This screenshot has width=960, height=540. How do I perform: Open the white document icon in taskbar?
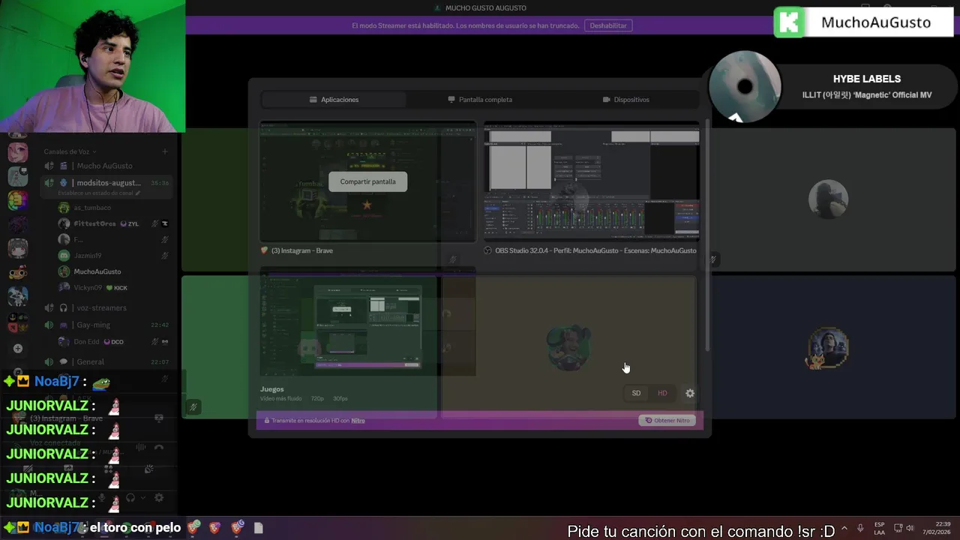258,527
